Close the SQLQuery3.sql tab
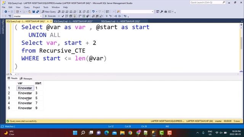 tap(51, 21)
